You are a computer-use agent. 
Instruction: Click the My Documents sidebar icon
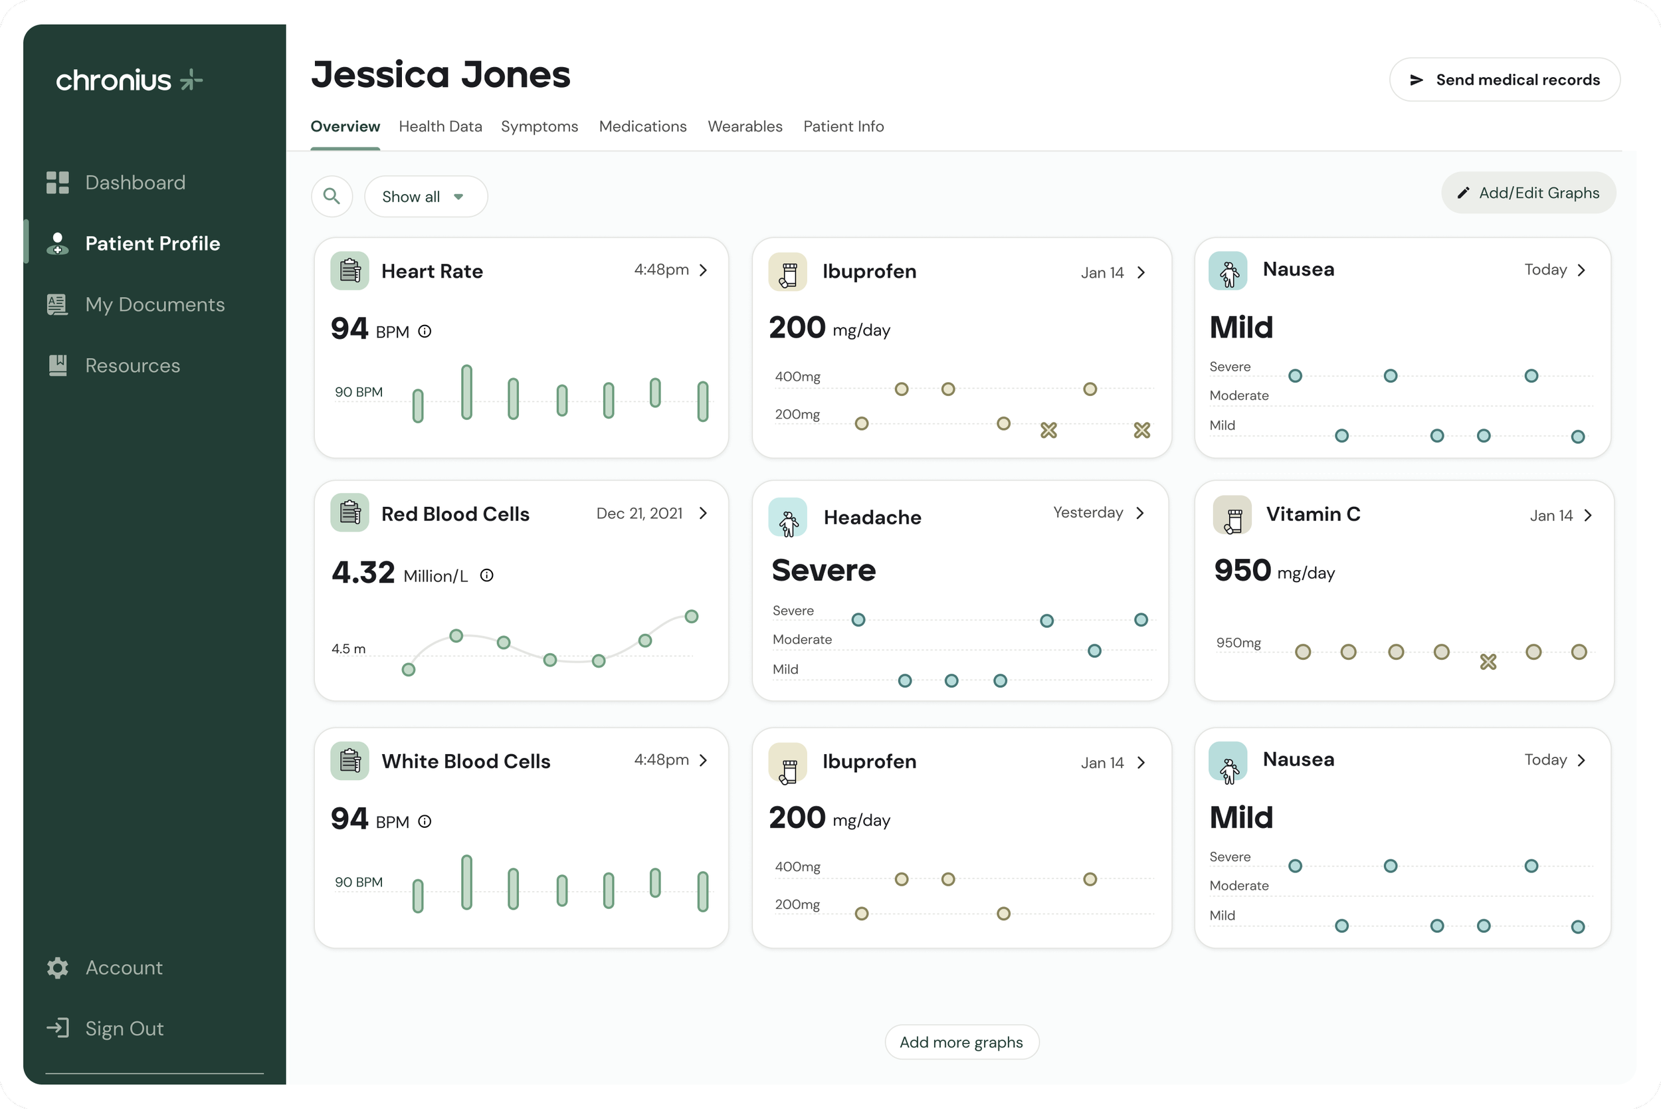point(57,305)
